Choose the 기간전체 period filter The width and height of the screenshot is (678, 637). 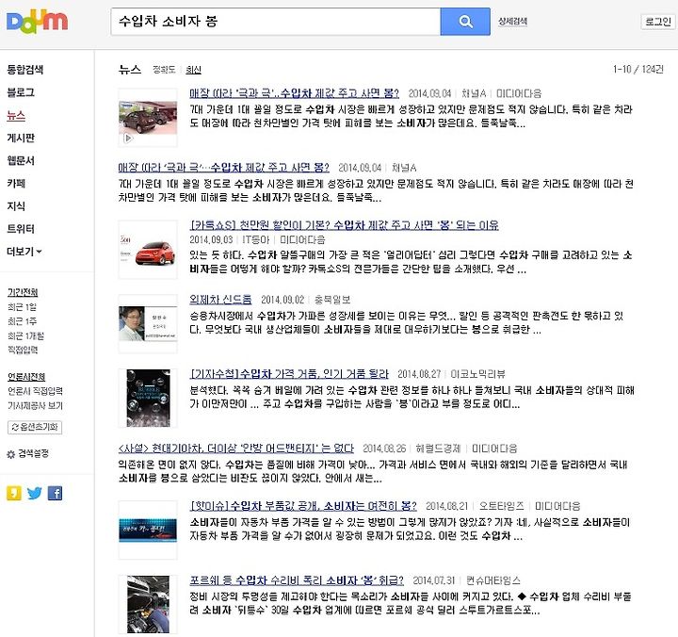pyautogui.click(x=23, y=292)
